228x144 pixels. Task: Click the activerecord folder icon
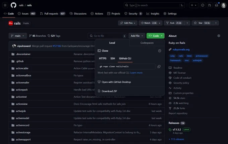coord(13,125)
